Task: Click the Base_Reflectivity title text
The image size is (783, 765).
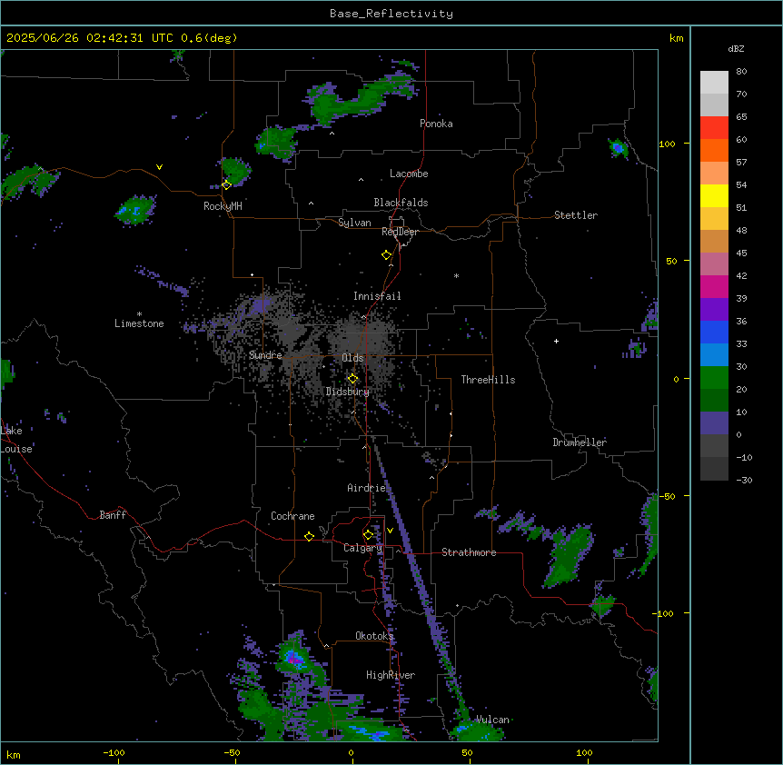Action: [391, 14]
